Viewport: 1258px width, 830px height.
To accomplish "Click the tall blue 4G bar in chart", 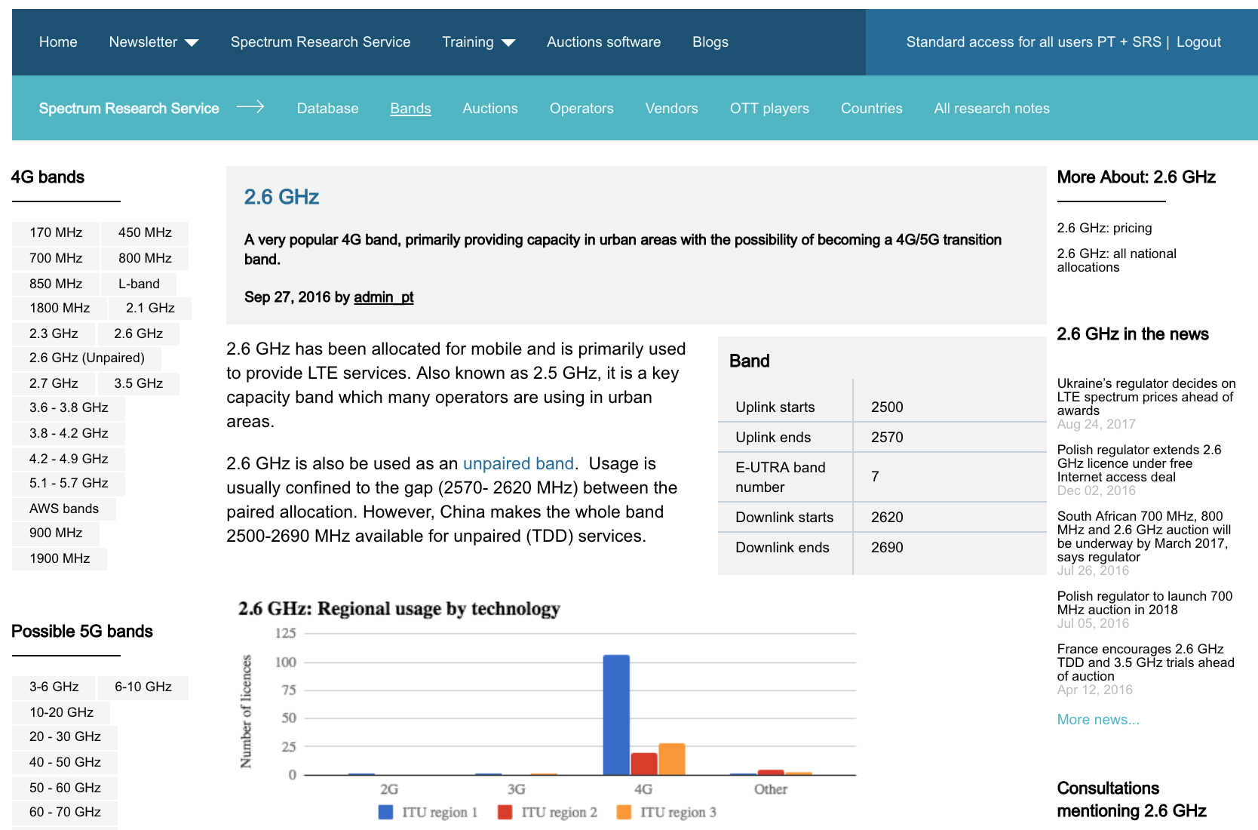I will click(x=616, y=715).
